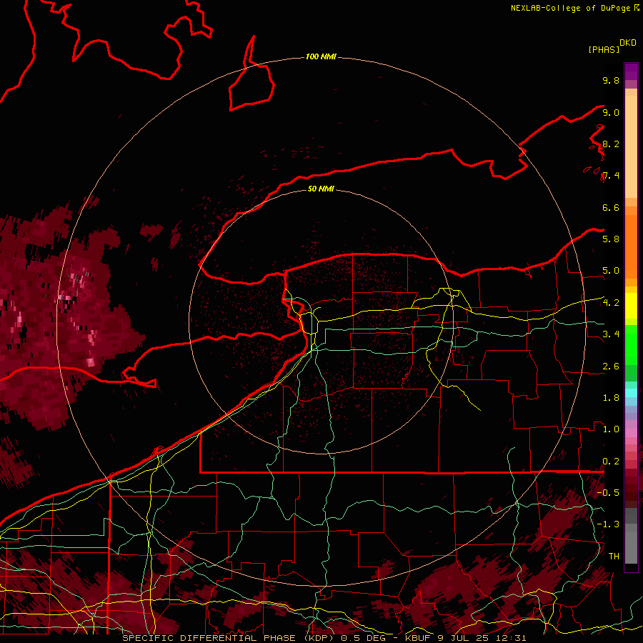
Task: Pick the light peach band on color bar
Action: click(x=631, y=146)
